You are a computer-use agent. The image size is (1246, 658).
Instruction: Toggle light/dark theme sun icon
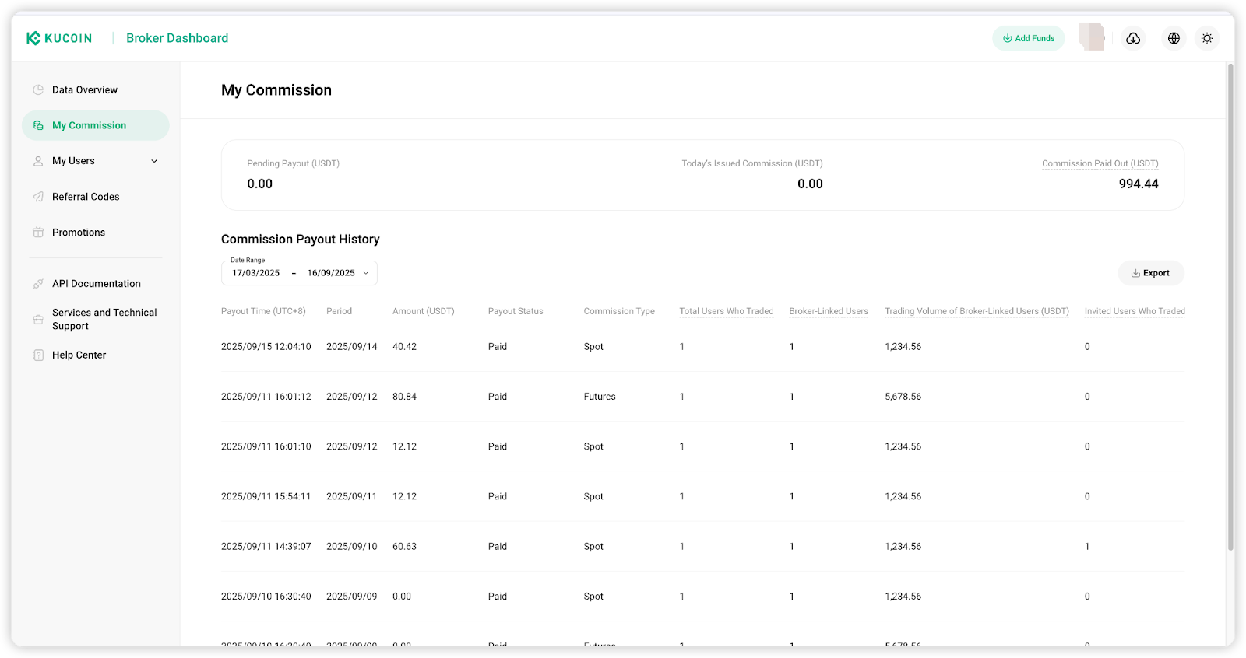click(x=1207, y=38)
